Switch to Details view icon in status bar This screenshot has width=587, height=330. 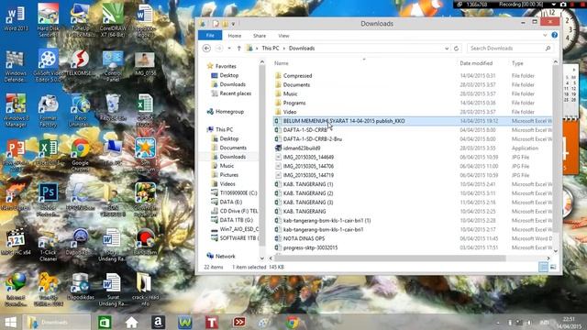point(543,267)
